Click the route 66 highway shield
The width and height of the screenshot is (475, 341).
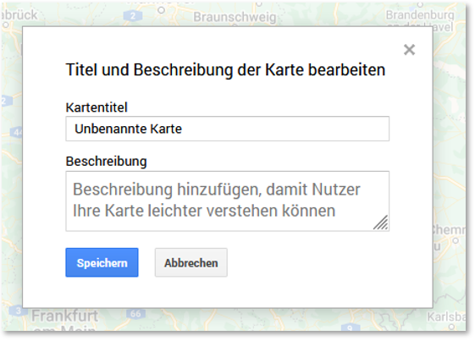click(x=135, y=313)
